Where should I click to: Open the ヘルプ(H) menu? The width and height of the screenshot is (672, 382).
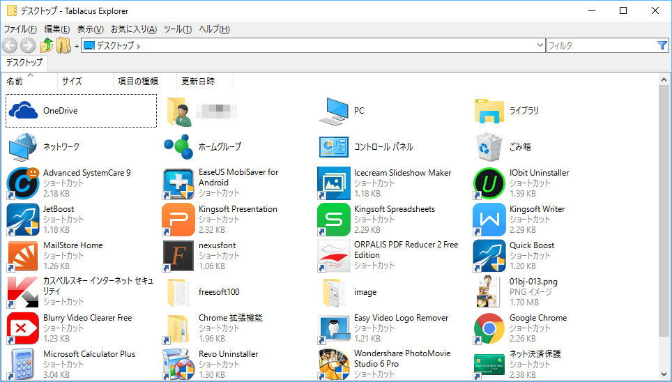[214, 29]
